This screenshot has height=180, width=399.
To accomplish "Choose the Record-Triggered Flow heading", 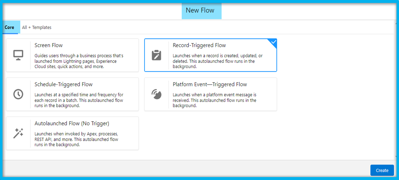I will click(x=199, y=45).
